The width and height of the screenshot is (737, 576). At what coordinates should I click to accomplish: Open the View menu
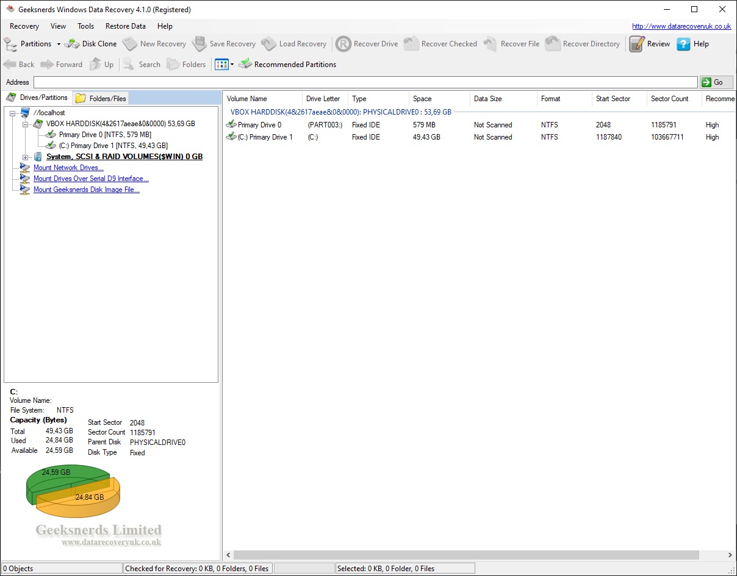[59, 26]
